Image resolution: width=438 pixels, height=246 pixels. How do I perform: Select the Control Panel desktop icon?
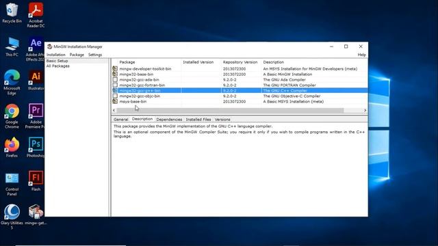click(12, 184)
